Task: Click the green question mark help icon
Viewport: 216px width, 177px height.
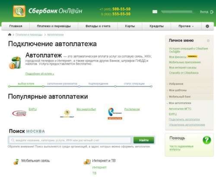Action: (x=207, y=140)
